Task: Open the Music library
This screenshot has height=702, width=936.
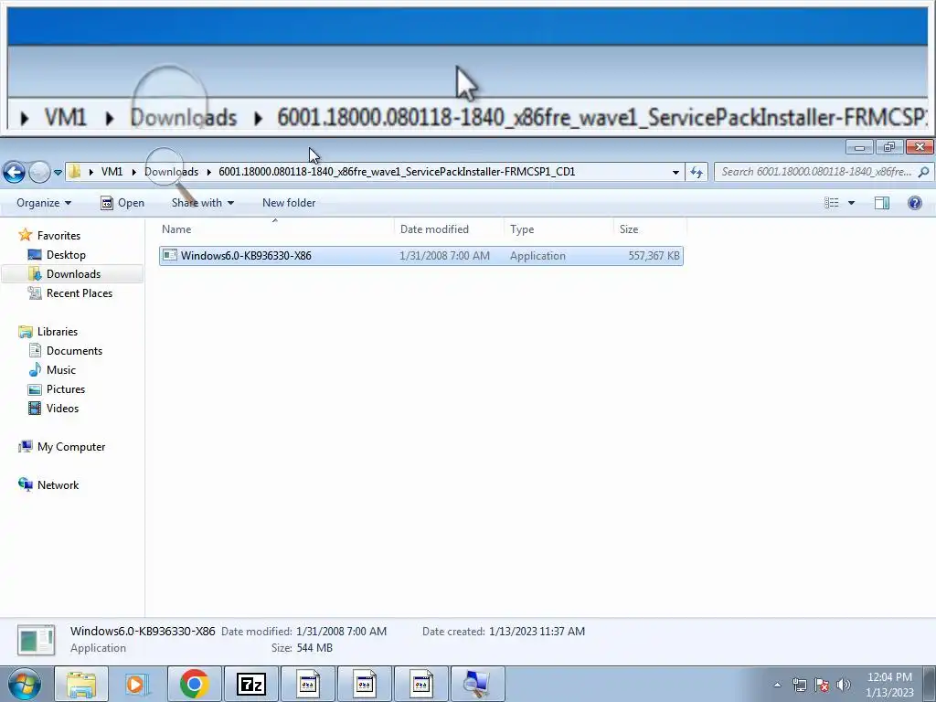Action: [x=61, y=369]
